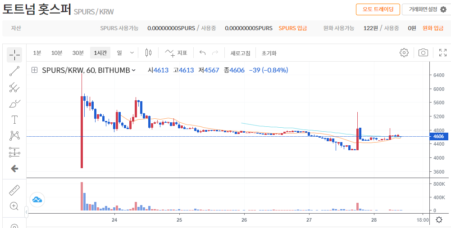Open the time interval dropdown arrow
The width and height of the screenshot is (451, 228).
coord(132,53)
